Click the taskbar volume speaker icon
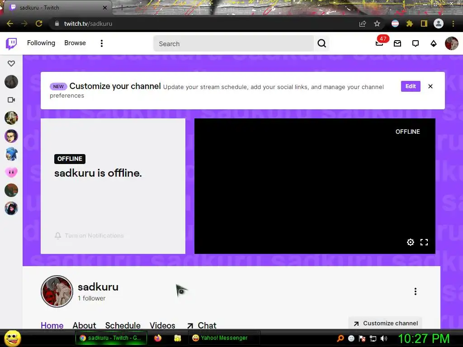The width and height of the screenshot is (463, 347). (384, 338)
